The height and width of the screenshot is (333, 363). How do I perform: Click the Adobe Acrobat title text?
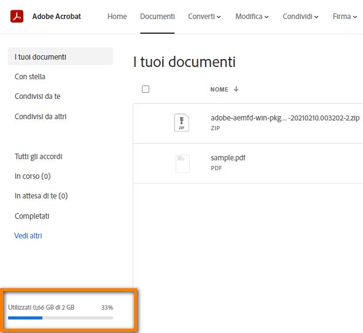point(57,17)
